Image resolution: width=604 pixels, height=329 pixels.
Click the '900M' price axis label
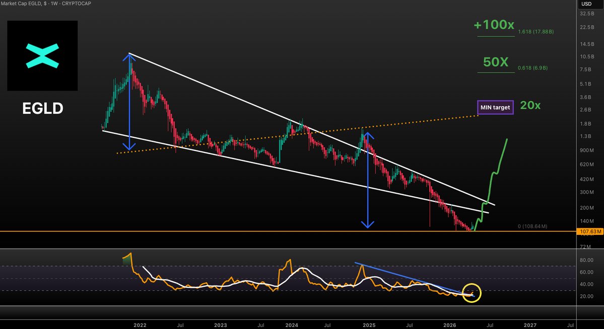[x=587, y=150]
